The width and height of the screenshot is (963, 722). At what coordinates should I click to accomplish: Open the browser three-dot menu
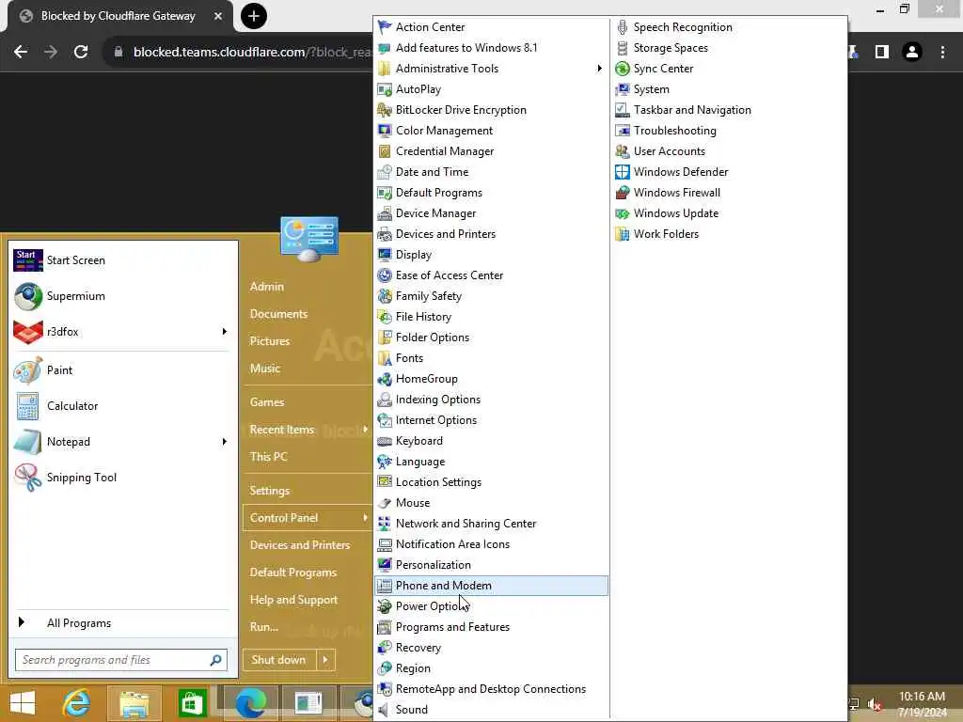[x=942, y=53]
